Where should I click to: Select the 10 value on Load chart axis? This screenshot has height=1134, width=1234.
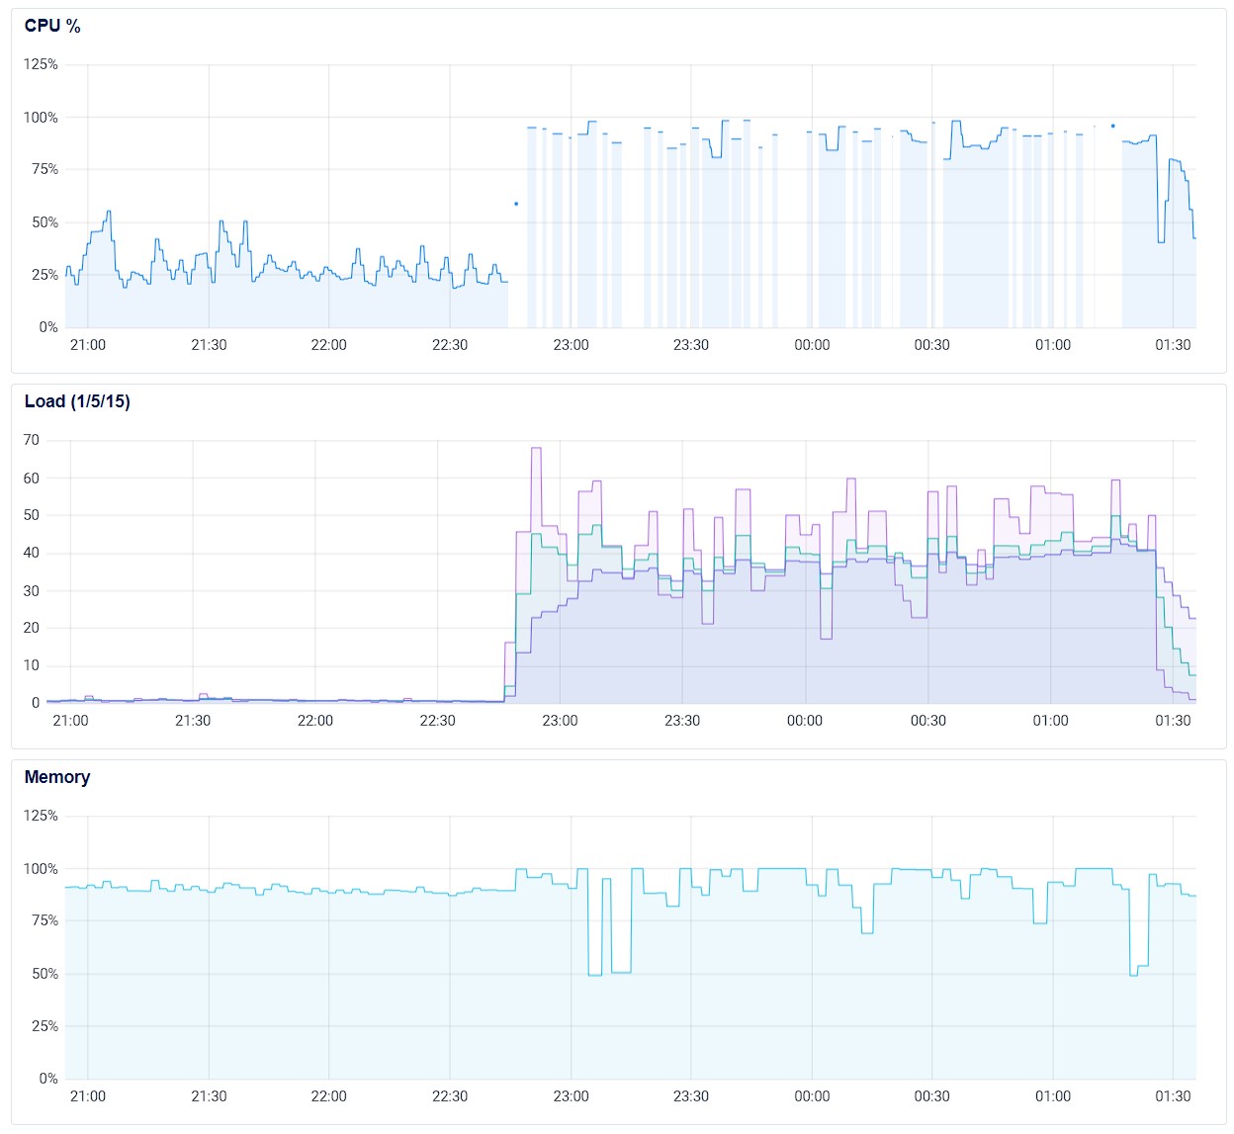coord(32,665)
